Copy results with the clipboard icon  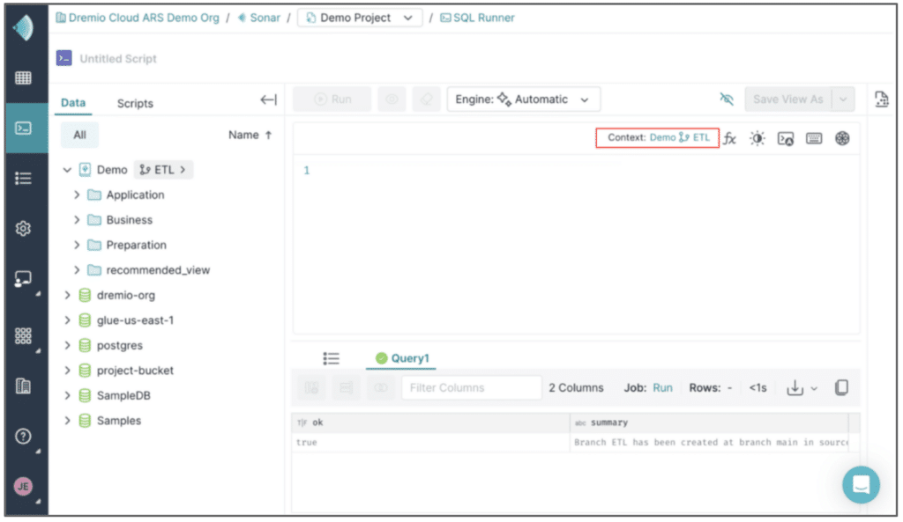coord(841,387)
